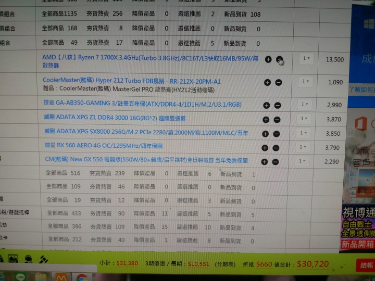Click the 13,500 price for the Ryzen 7
Screen dimensions: 375x281
coord(335,59)
